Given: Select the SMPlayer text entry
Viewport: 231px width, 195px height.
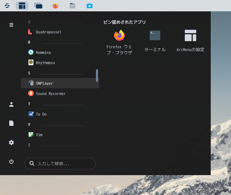Looking at the screenshot, I should pyautogui.click(x=44, y=83).
